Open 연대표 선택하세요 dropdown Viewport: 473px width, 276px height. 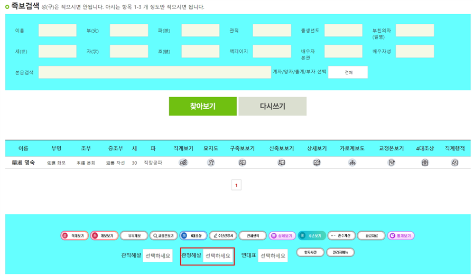(x=273, y=255)
